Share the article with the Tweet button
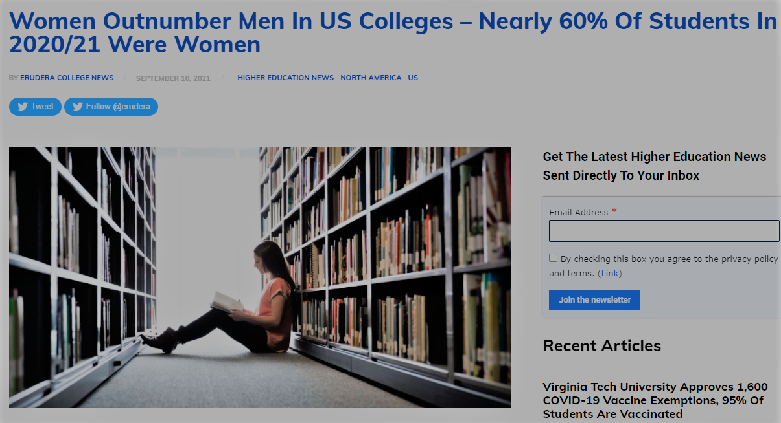This screenshot has width=781, height=423. point(36,107)
